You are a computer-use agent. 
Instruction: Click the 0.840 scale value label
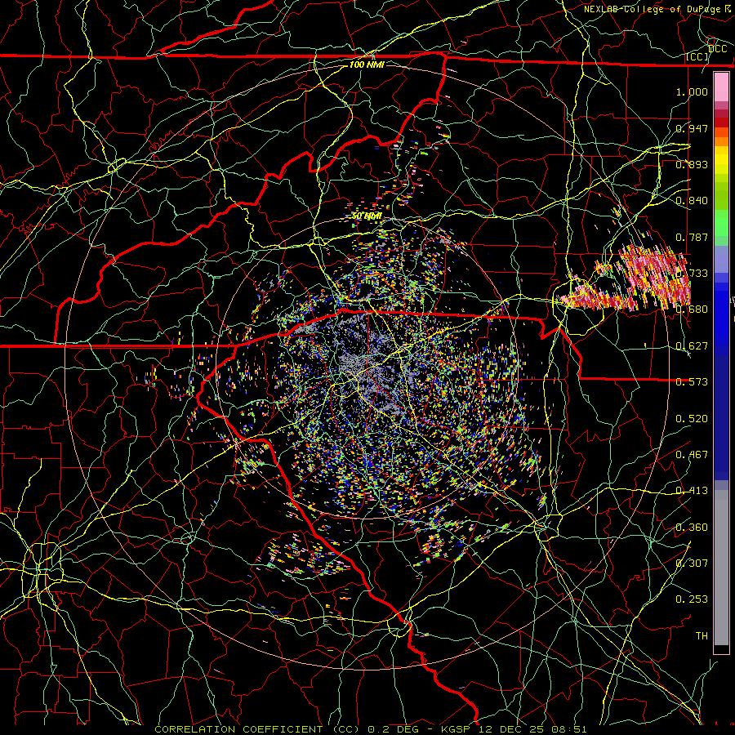pyautogui.click(x=692, y=201)
